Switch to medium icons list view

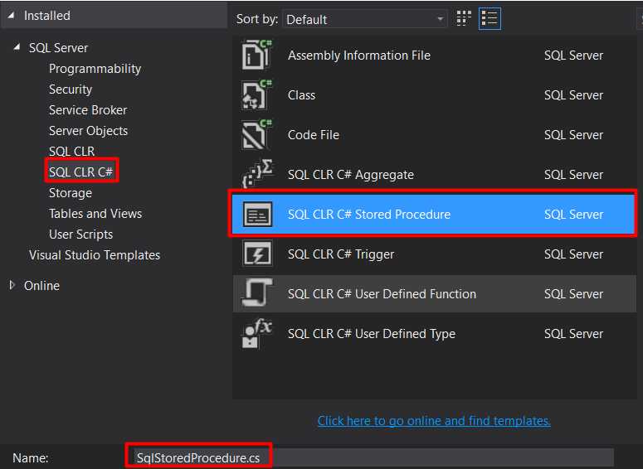pos(490,18)
